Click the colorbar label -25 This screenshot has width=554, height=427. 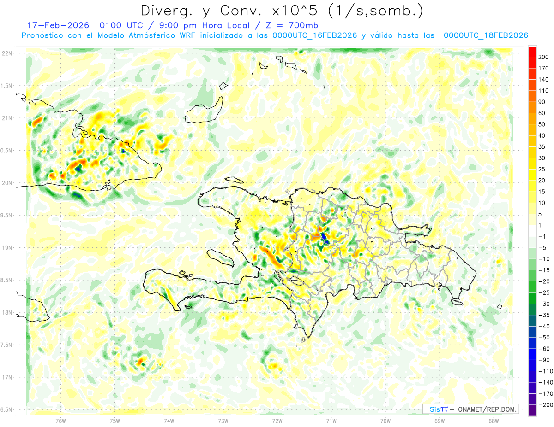(x=545, y=292)
